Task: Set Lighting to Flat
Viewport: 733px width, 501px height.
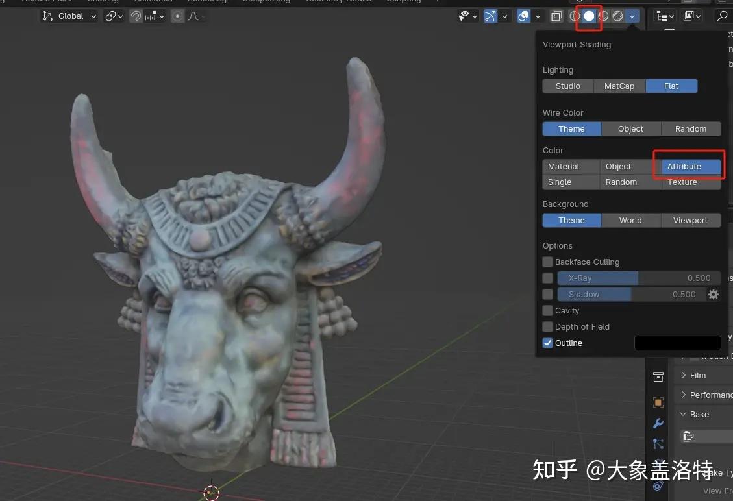Action: (x=671, y=86)
